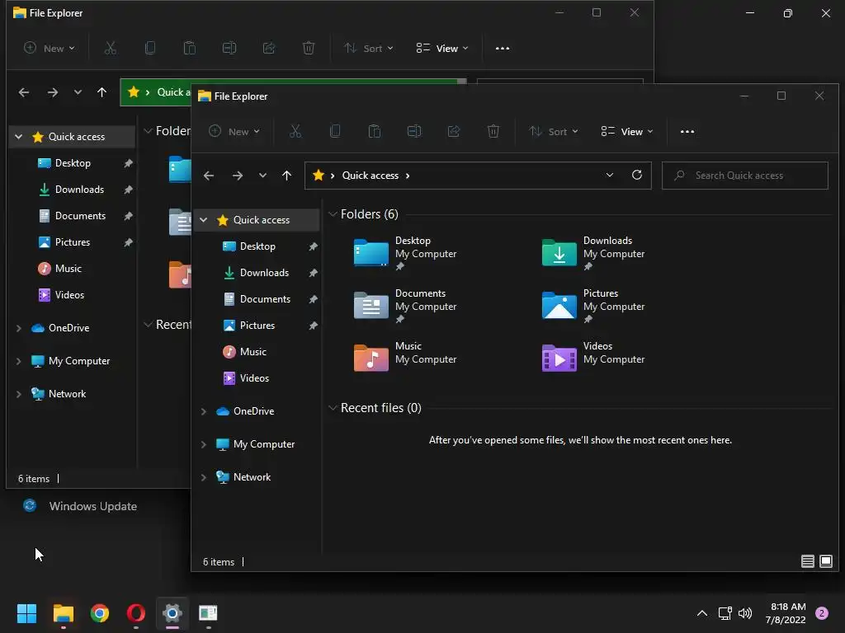The height and width of the screenshot is (633, 845).
Task: Refresh the Quick access address bar
Action: click(637, 175)
